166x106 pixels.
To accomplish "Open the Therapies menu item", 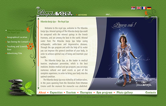I will tap(86, 93).
